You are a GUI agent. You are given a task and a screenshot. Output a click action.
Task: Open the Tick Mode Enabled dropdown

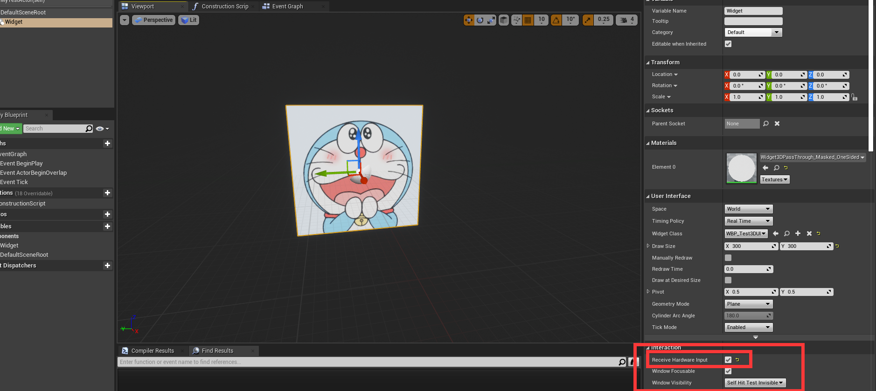(749, 327)
